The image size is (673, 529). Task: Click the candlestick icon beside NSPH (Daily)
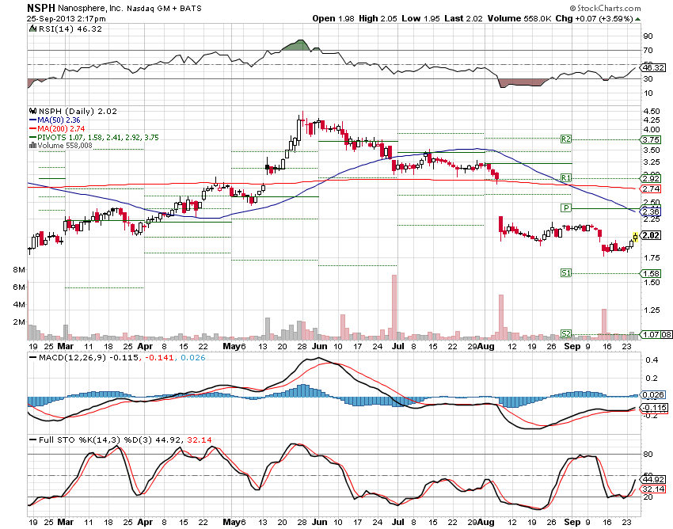32,111
